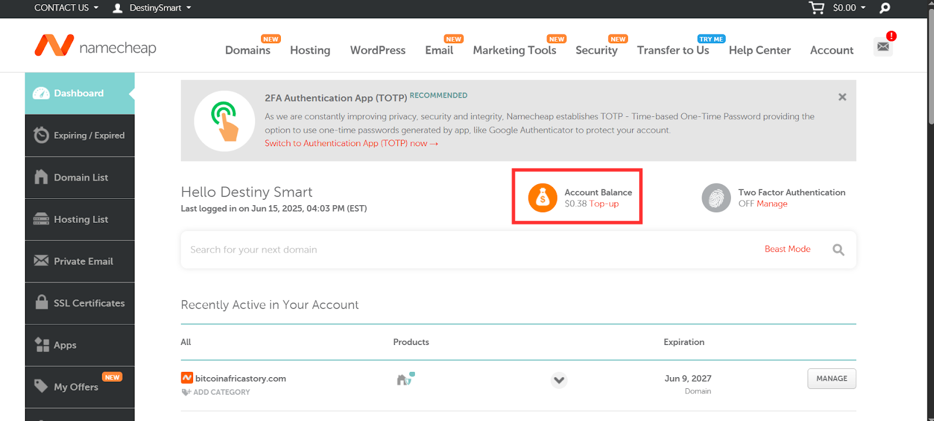Image resolution: width=934 pixels, height=421 pixels.
Task: Click ADD CATEGORY under bitcoinafricastory.com
Action: (x=221, y=392)
